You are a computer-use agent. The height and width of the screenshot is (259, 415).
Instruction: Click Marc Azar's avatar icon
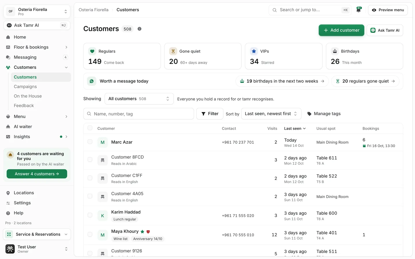coord(103,142)
